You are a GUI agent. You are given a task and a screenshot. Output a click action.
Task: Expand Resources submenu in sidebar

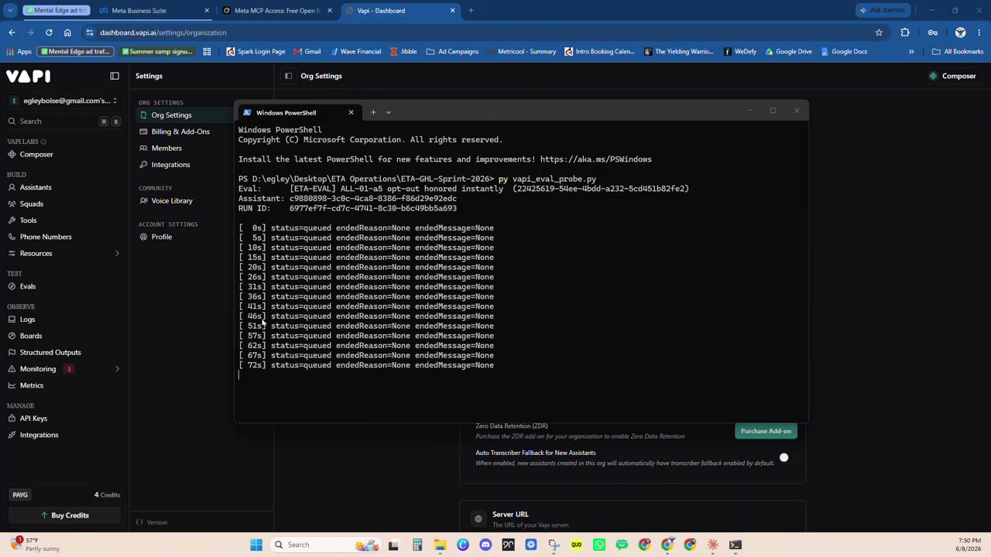[x=117, y=253]
